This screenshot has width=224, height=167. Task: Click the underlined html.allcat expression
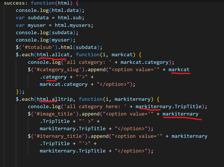[52, 55]
